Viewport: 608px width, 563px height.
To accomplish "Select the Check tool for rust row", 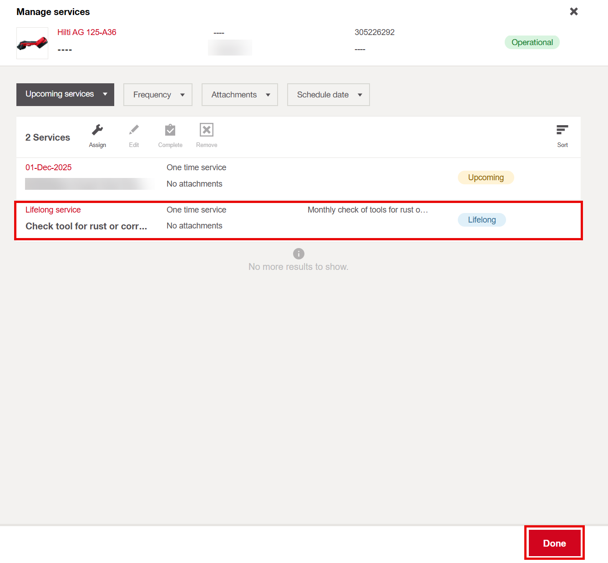I will (x=86, y=226).
